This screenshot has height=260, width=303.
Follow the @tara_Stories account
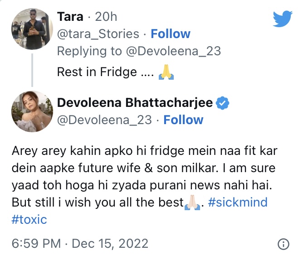[x=171, y=34]
